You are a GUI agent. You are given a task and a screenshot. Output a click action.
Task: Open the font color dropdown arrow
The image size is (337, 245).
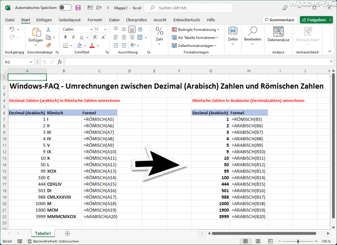(x=98, y=45)
